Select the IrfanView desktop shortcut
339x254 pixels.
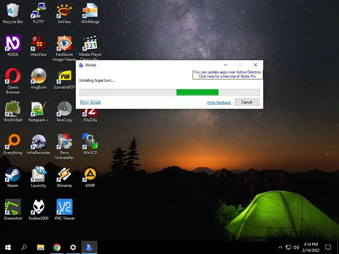coord(38,46)
